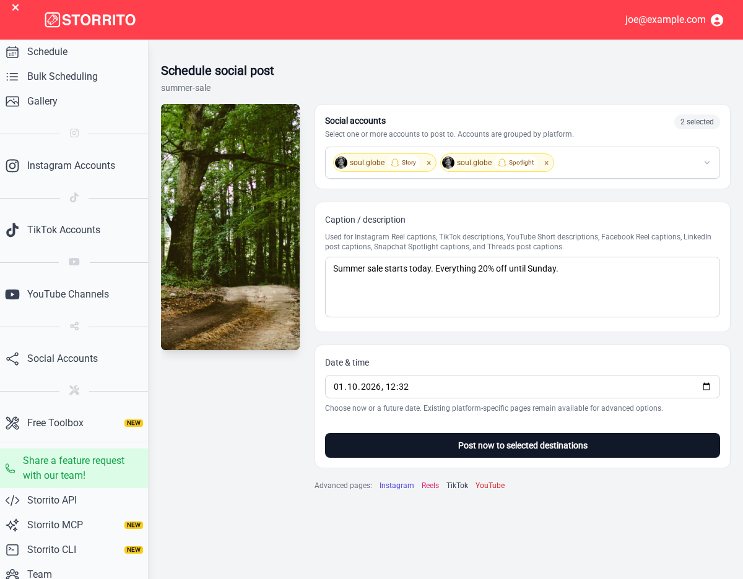
Task: Click the phone icon beside feature request
Action: click(10, 468)
